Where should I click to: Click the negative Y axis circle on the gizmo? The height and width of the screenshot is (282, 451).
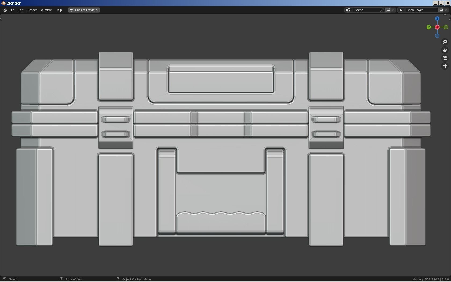pos(446,27)
